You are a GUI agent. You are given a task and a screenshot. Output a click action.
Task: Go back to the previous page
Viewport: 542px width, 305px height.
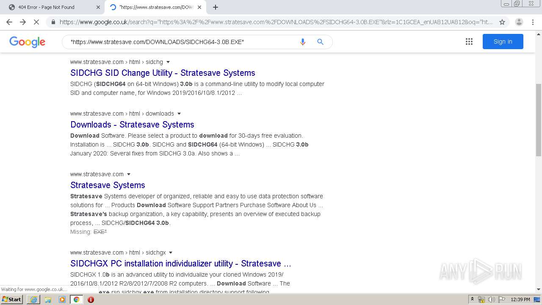pyautogui.click(x=9, y=22)
